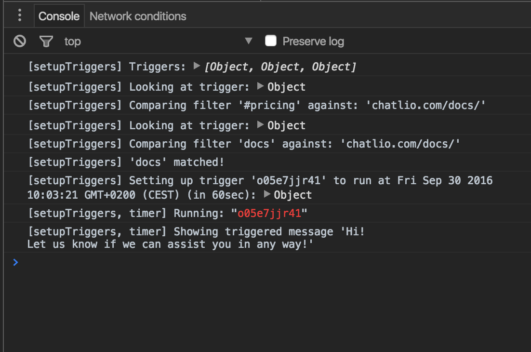The image size is (531, 352).
Task: Click the '[setupTriggers] Triggers:' log text
Action: pos(107,67)
